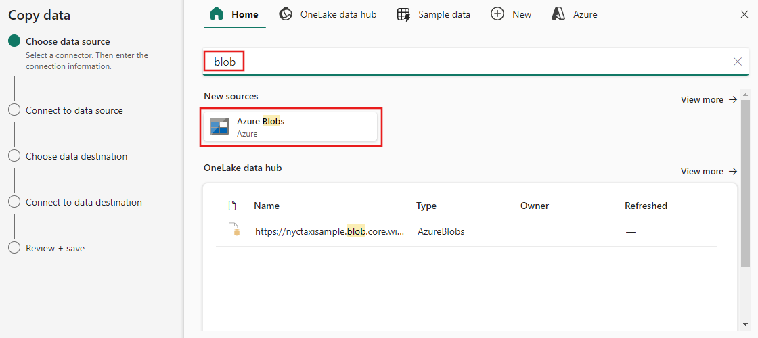Click the New plus circle icon

(497, 14)
